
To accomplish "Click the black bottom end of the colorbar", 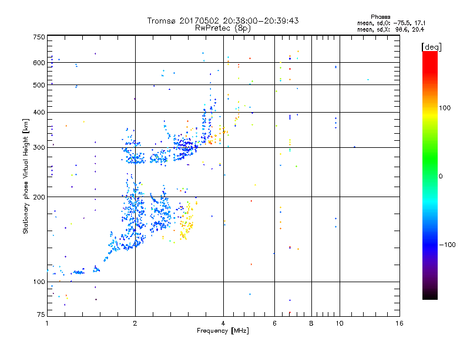I will click(430, 295).
